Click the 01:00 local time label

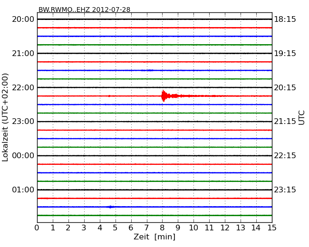23,190
